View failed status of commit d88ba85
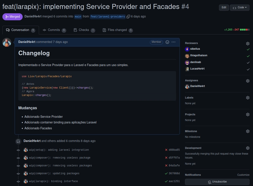 (x=166, y=150)
